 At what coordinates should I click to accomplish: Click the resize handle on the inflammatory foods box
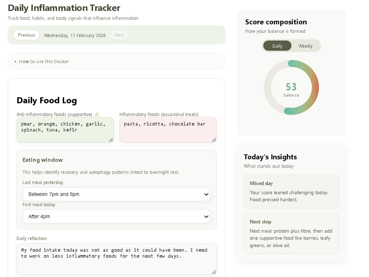click(x=214, y=140)
